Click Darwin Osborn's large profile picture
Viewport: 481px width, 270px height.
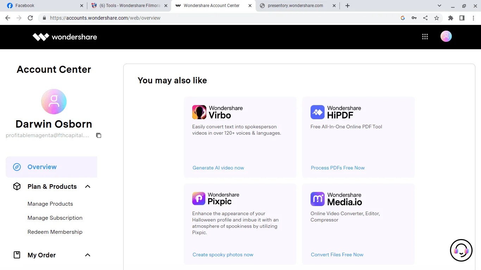click(54, 102)
